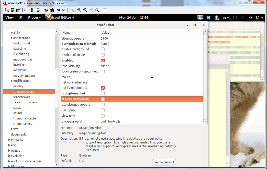Uncheck the enabled checkbox
The height and width of the screenshot is (169, 267).
tap(103, 61)
